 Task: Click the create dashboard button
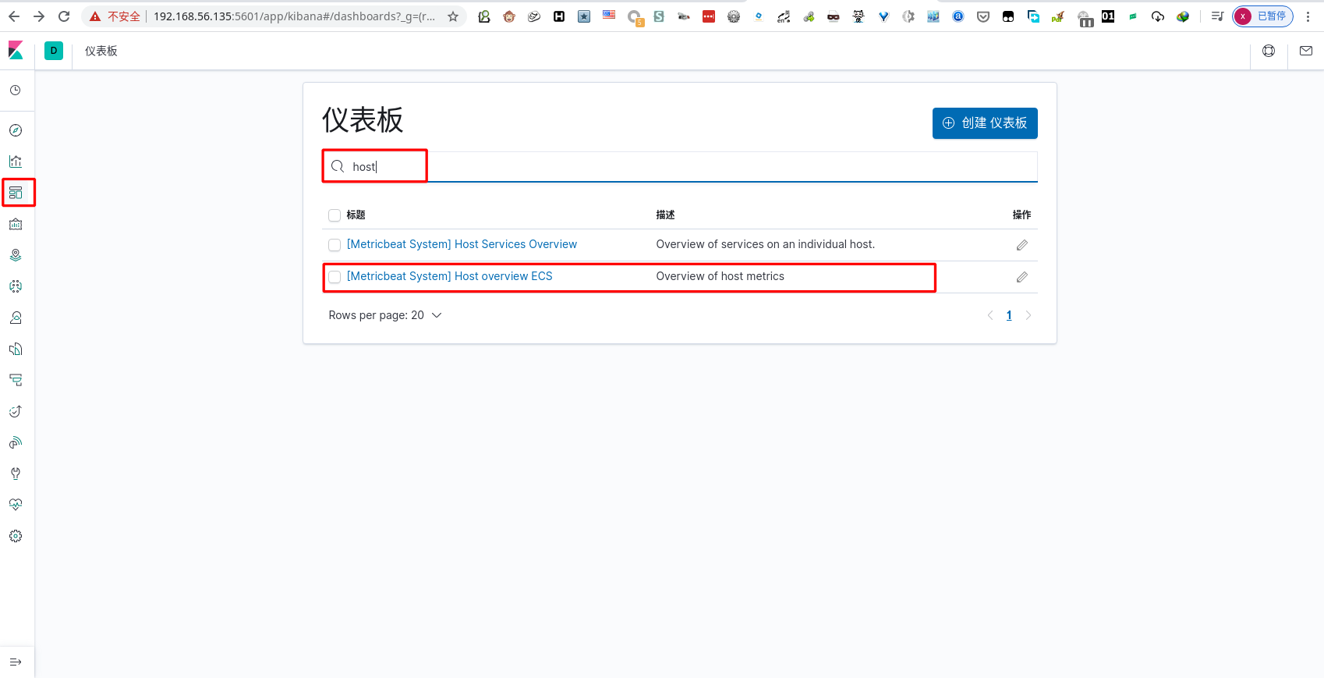pyautogui.click(x=985, y=123)
